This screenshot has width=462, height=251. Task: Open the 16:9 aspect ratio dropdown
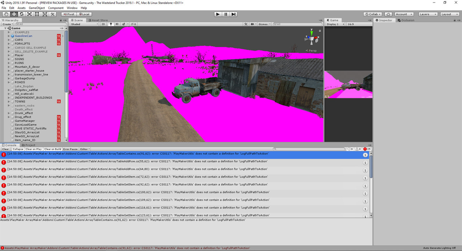359,24
